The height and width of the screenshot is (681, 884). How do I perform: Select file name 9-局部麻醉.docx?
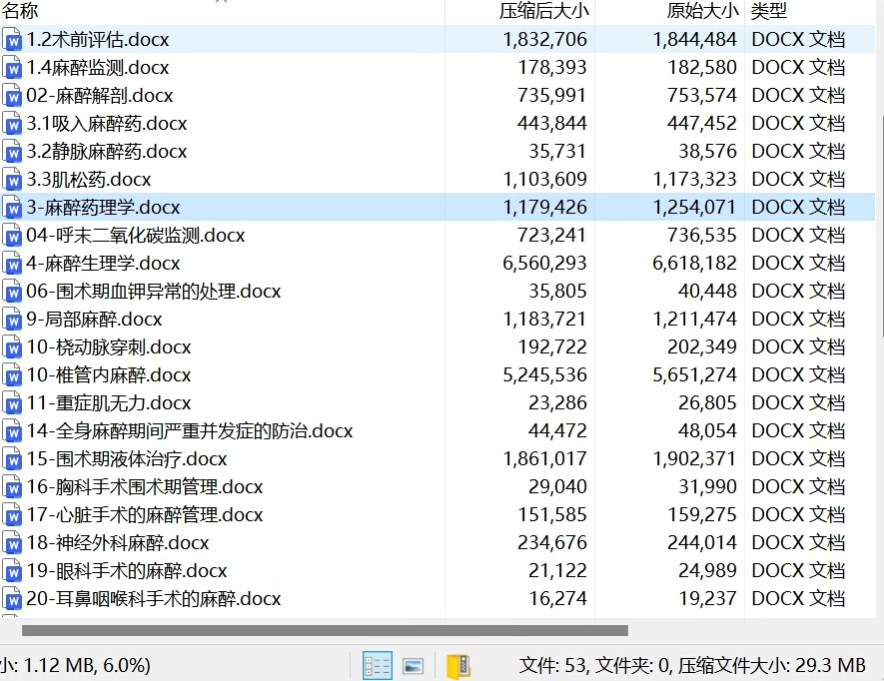94,320
